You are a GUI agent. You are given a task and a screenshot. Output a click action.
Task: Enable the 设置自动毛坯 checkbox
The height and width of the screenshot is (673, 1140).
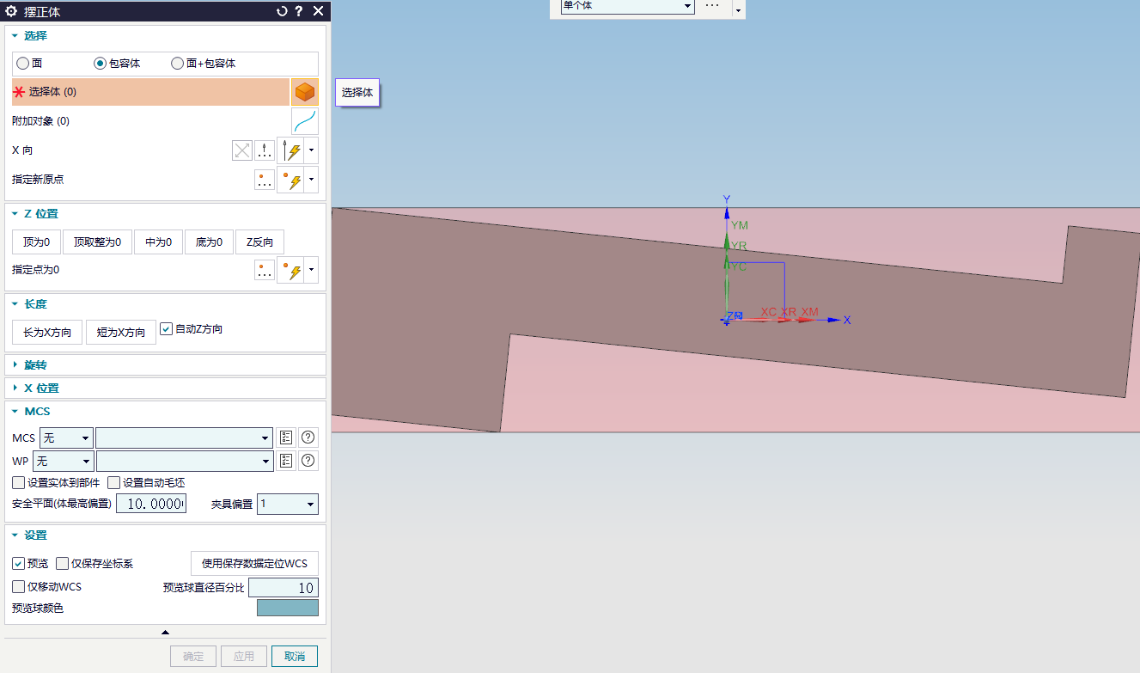pyautogui.click(x=113, y=483)
